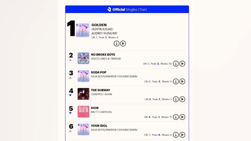This screenshot has height=141, width=251.
Task: Open The Subway cover thumbnail
Action: coord(83,94)
